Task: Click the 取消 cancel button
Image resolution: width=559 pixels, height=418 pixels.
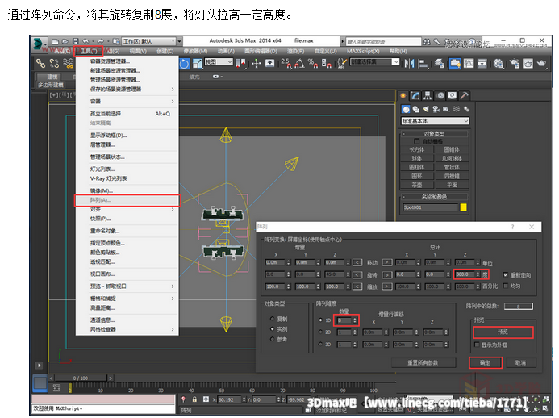Action: [x=520, y=362]
